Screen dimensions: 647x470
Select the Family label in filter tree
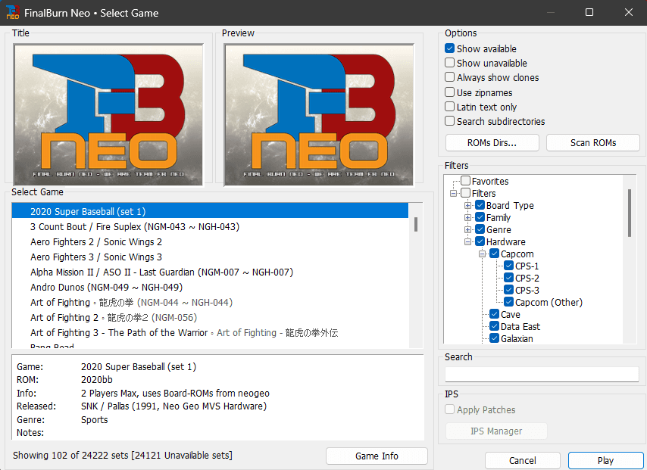(499, 217)
